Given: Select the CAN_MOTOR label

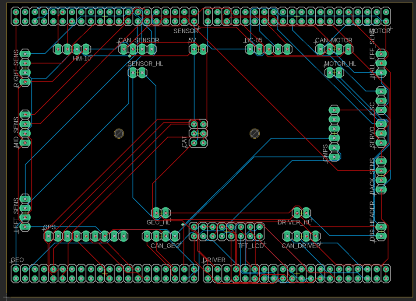Looking at the screenshot, I should [x=334, y=40].
